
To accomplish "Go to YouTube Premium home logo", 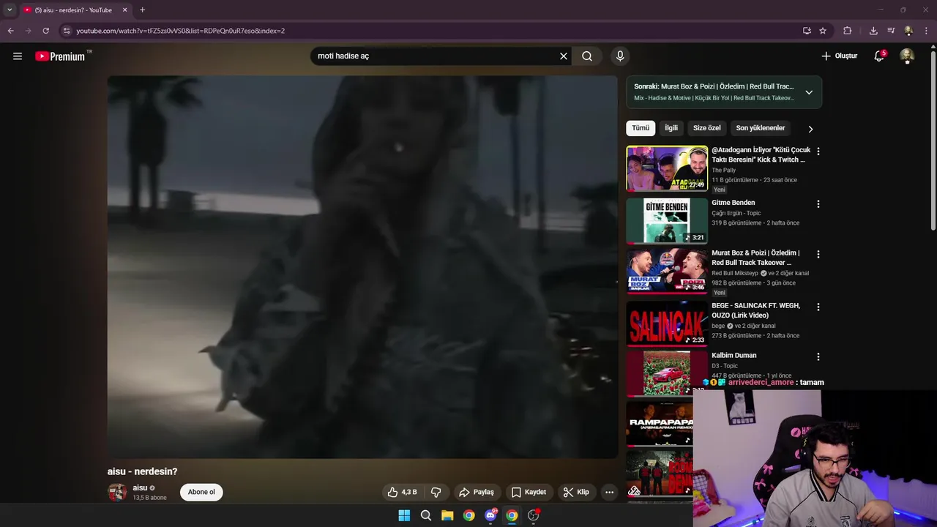I will coord(61,56).
